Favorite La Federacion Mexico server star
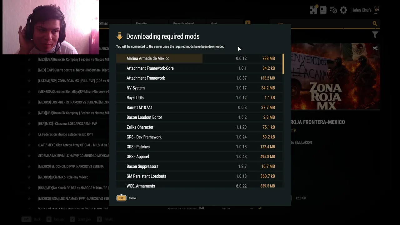Screen dimensions: 400x225 pos(29,134)
